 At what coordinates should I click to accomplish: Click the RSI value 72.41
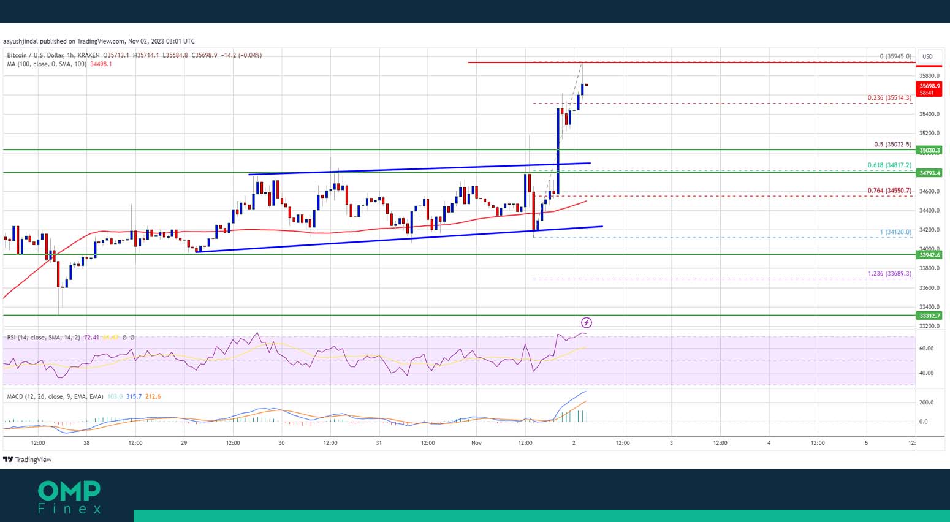click(91, 338)
